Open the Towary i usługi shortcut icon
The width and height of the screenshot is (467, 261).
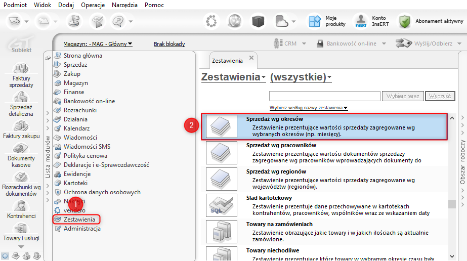(x=21, y=228)
